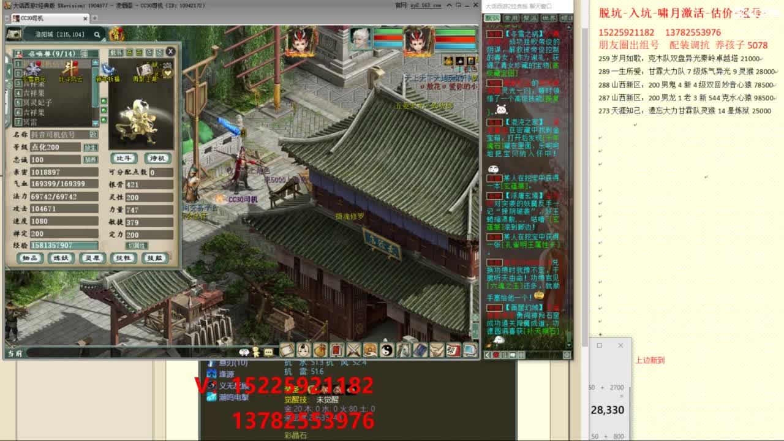This screenshot has width=784, height=441.
Task: Open the chat bubble icon near toolbar
Action: point(268,352)
